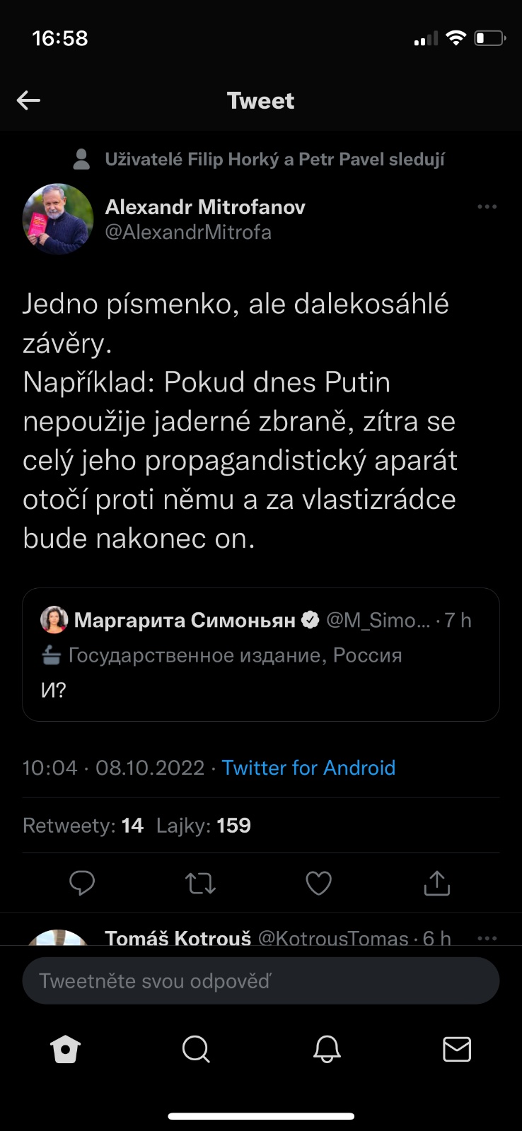Open the Search tab
Viewport: 522px width, 1131px height.
pyautogui.click(x=196, y=1050)
